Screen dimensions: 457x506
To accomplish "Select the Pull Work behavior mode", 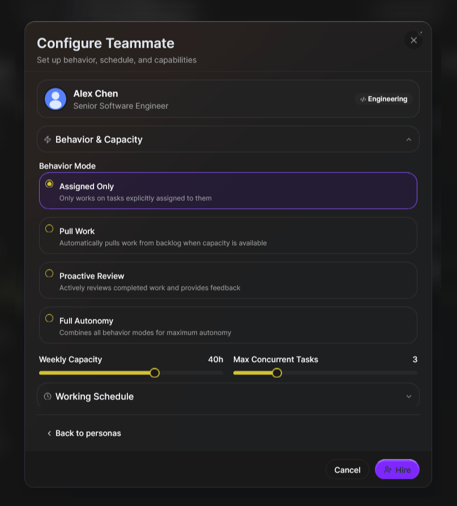I will (x=49, y=229).
